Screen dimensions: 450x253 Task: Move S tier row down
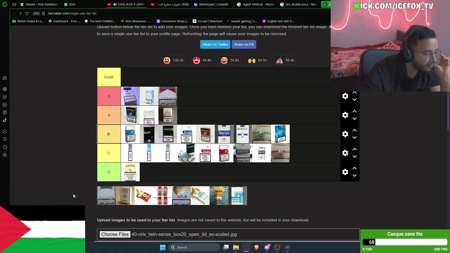pos(354,100)
